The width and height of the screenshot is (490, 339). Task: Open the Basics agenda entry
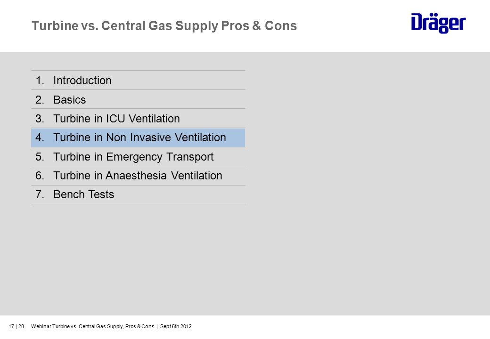pyautogui.click(x=138, y=99)
